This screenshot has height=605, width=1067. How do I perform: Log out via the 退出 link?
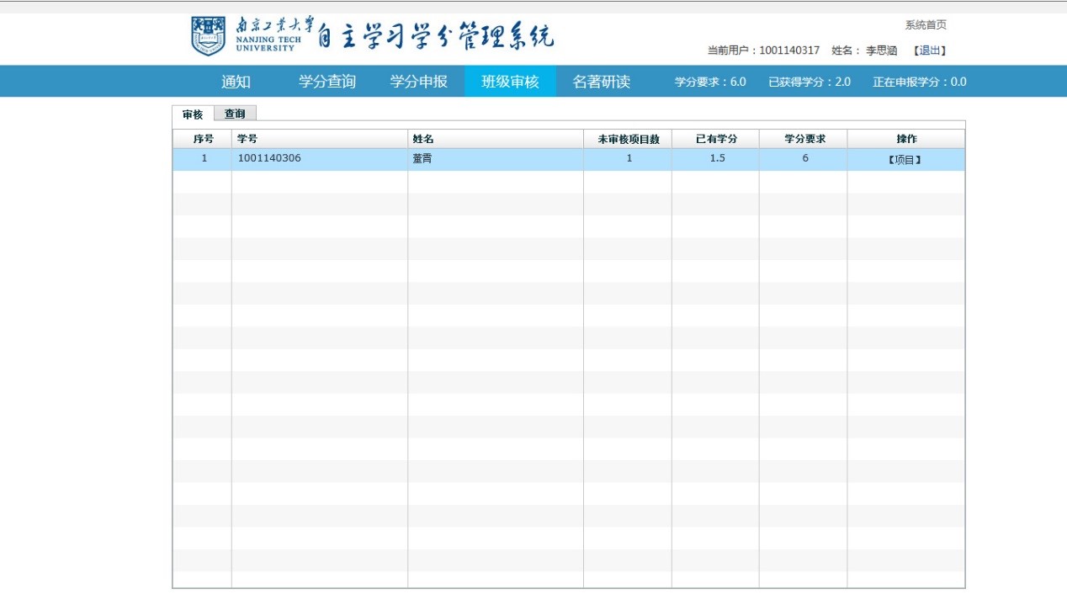[930, 50]
